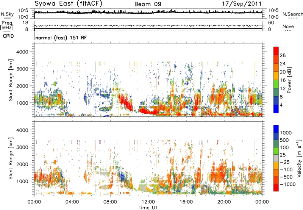
Task: Click the 'Freq. [MHz]' axis label
Action: 7,26
